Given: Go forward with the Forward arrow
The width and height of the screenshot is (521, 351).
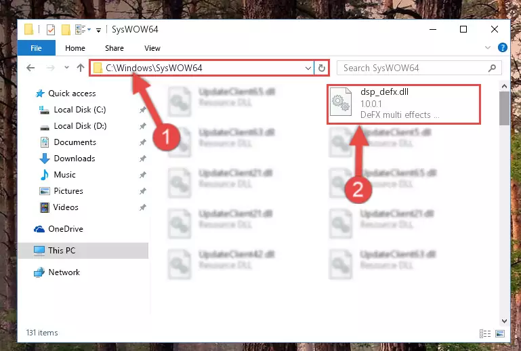Looking at the screenshot, I should (50, 68).
